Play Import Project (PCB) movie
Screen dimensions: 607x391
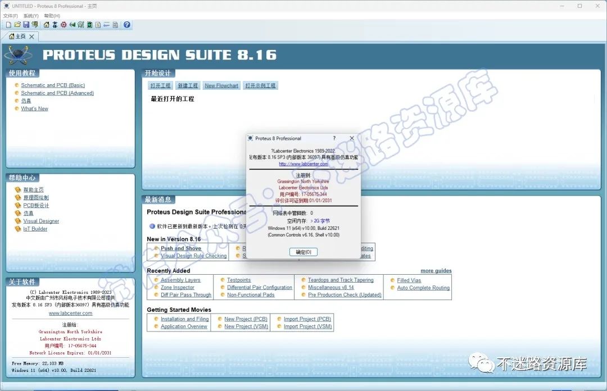pos(307,319)
